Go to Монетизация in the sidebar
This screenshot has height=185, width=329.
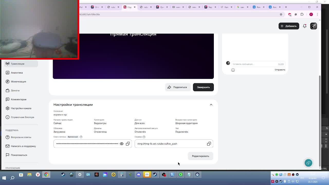tap(21, 81)
